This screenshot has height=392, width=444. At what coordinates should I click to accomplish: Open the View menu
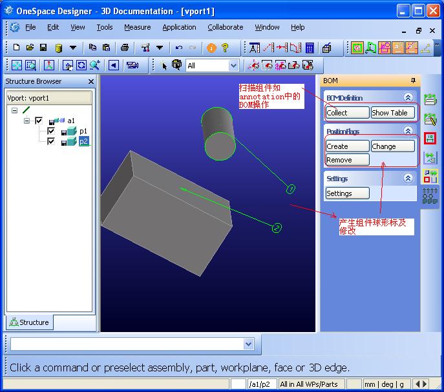pos(78,27)
